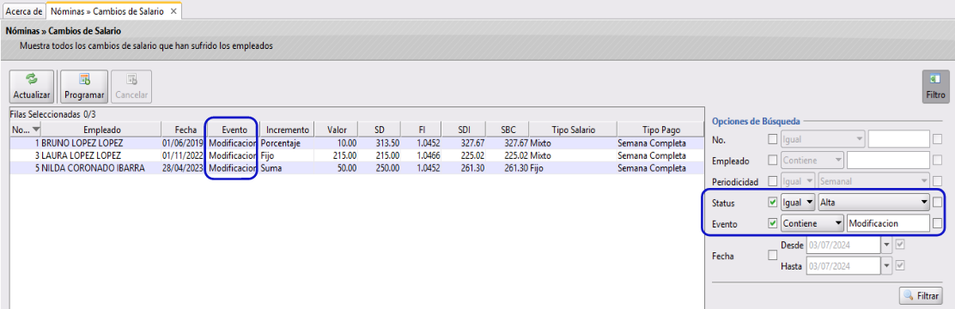This screenshot has width=955, height=309.
Task: Click the Empleado value input field
Action: pyautogui.click(x=888, y=160)
